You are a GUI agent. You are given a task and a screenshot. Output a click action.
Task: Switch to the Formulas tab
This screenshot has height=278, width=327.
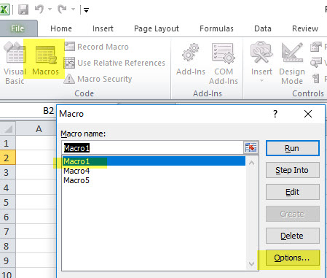(x=216, y=28)
